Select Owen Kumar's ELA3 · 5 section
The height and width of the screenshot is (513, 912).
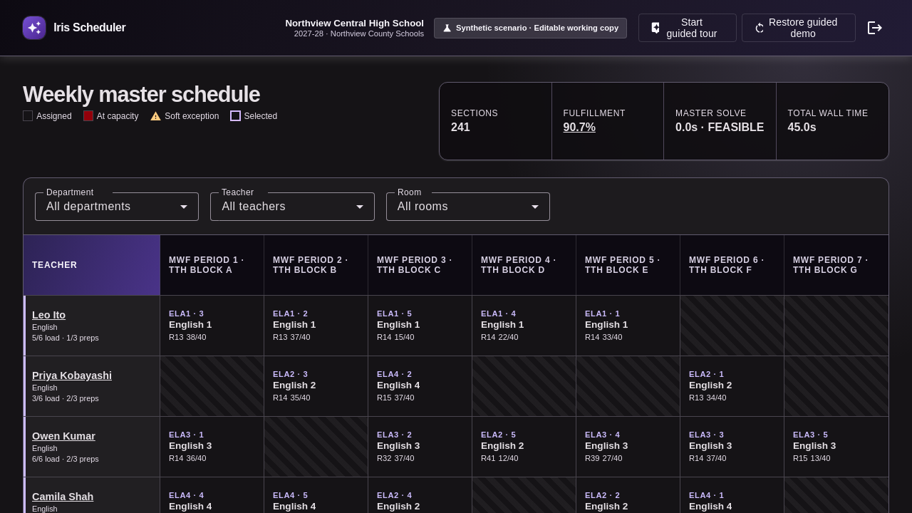(836, 447)
